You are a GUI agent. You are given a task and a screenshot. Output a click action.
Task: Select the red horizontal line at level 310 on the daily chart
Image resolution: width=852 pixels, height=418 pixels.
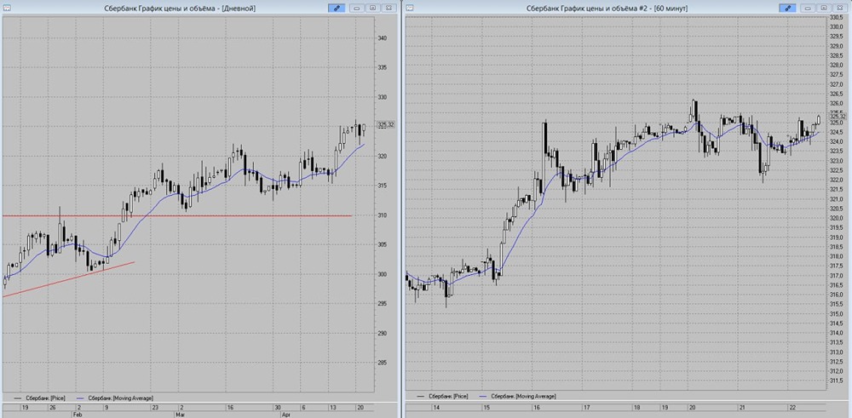tap(176, 216)
